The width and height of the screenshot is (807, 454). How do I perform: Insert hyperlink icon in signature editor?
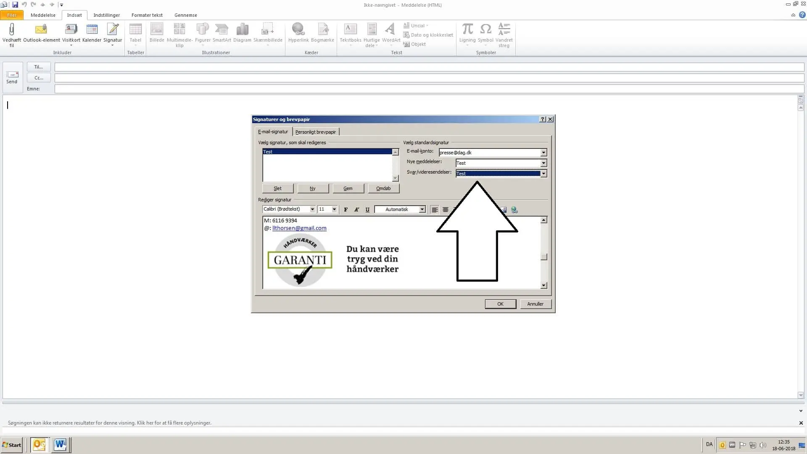514,209
